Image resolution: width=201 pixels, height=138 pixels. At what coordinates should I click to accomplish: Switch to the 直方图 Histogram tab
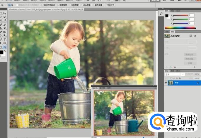(102, 88)
